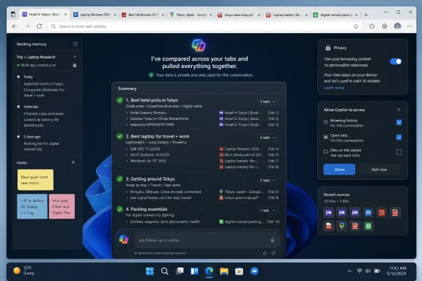The image size is (422, 281).
Task: Click the Ask follow-up or refine field
Action: click(x=207, y=240)
